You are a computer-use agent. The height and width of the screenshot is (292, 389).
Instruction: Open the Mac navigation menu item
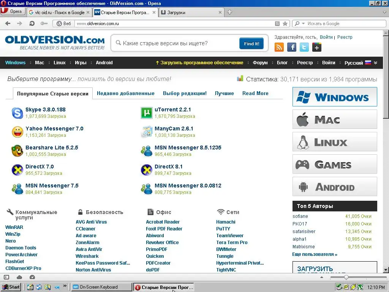click(x=40, y=63)
